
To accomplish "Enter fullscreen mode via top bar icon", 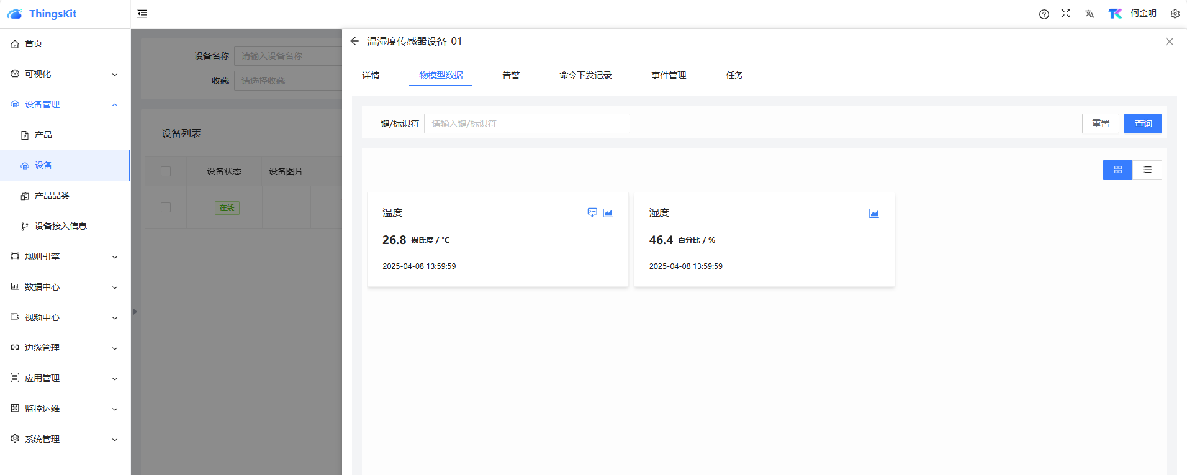I will tap(1065, 14).
